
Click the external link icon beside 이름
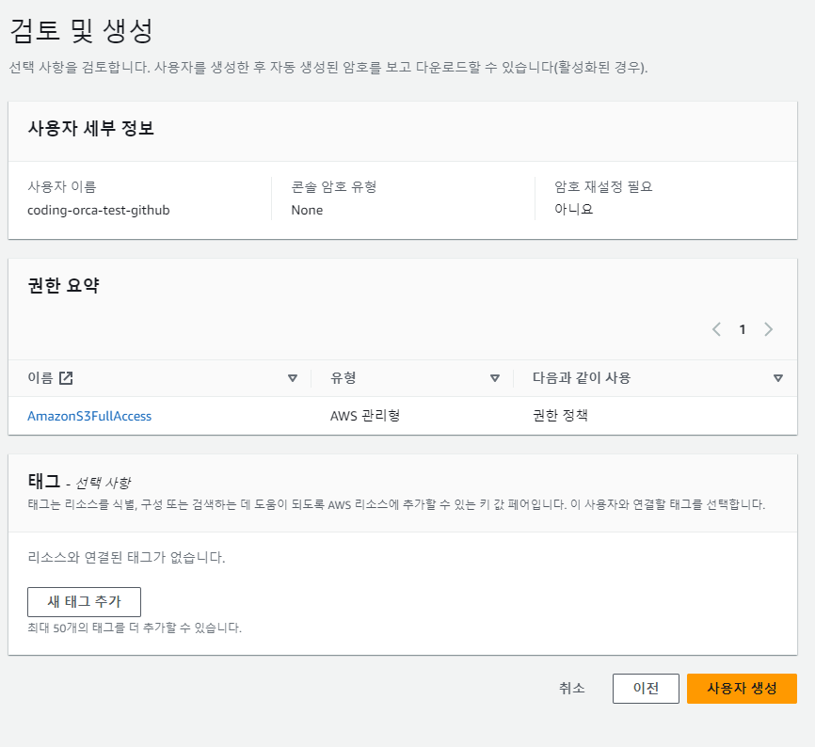66,378
